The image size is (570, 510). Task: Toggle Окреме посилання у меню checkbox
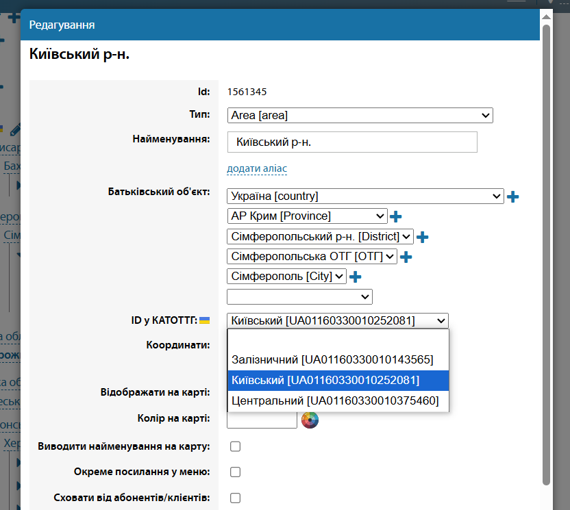pos(236,472)
